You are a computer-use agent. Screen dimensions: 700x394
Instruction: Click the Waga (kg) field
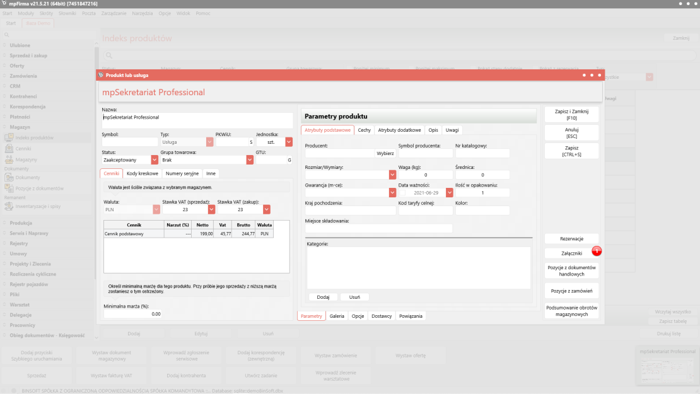[426, 175]
